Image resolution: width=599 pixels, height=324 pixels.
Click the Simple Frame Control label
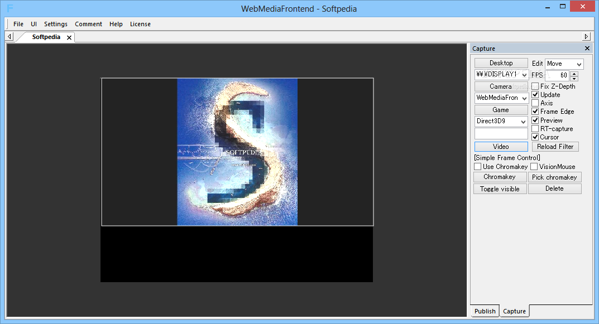pyautogui.click(x=507, y=158)
